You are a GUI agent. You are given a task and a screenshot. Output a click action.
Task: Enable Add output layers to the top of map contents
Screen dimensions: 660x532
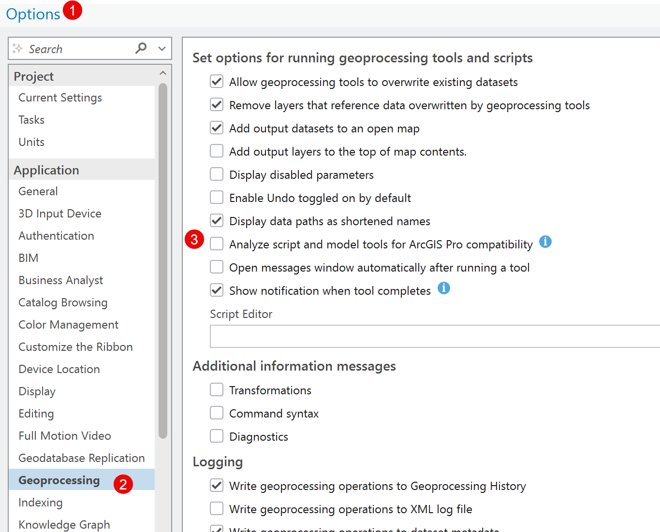click(216, 151)
